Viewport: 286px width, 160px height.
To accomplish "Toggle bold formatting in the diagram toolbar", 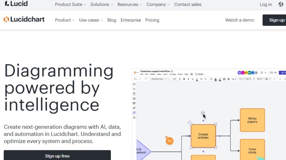I will click(x=184, y=79).
